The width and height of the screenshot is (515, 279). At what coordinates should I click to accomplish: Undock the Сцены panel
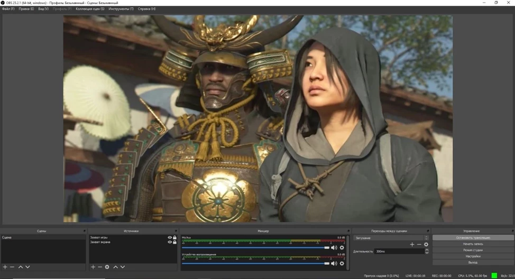pos(85,231)
